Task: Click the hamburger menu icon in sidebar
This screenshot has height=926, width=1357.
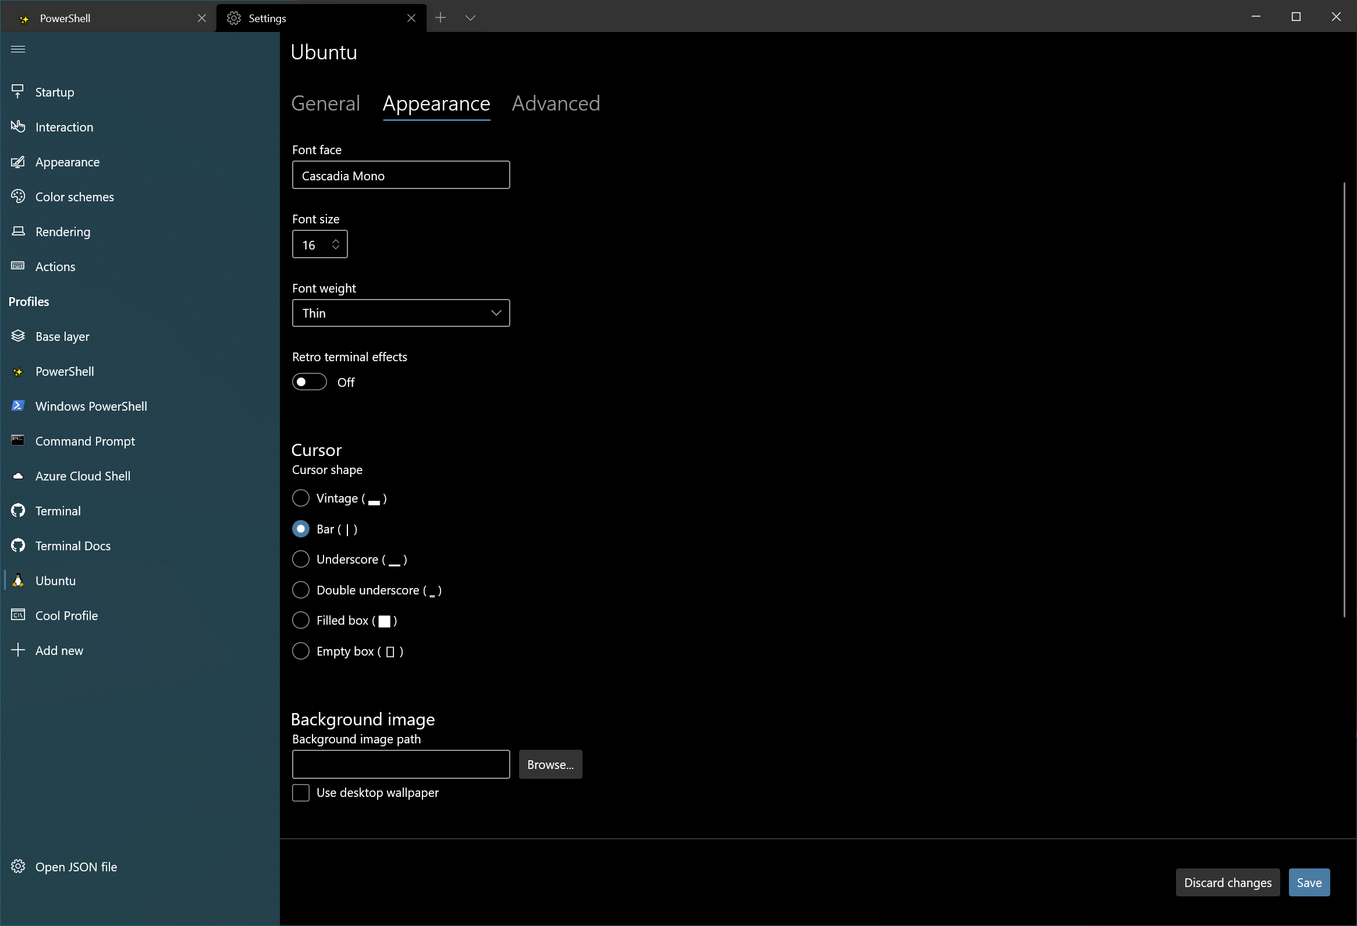Action: click(x=18, y=49)
